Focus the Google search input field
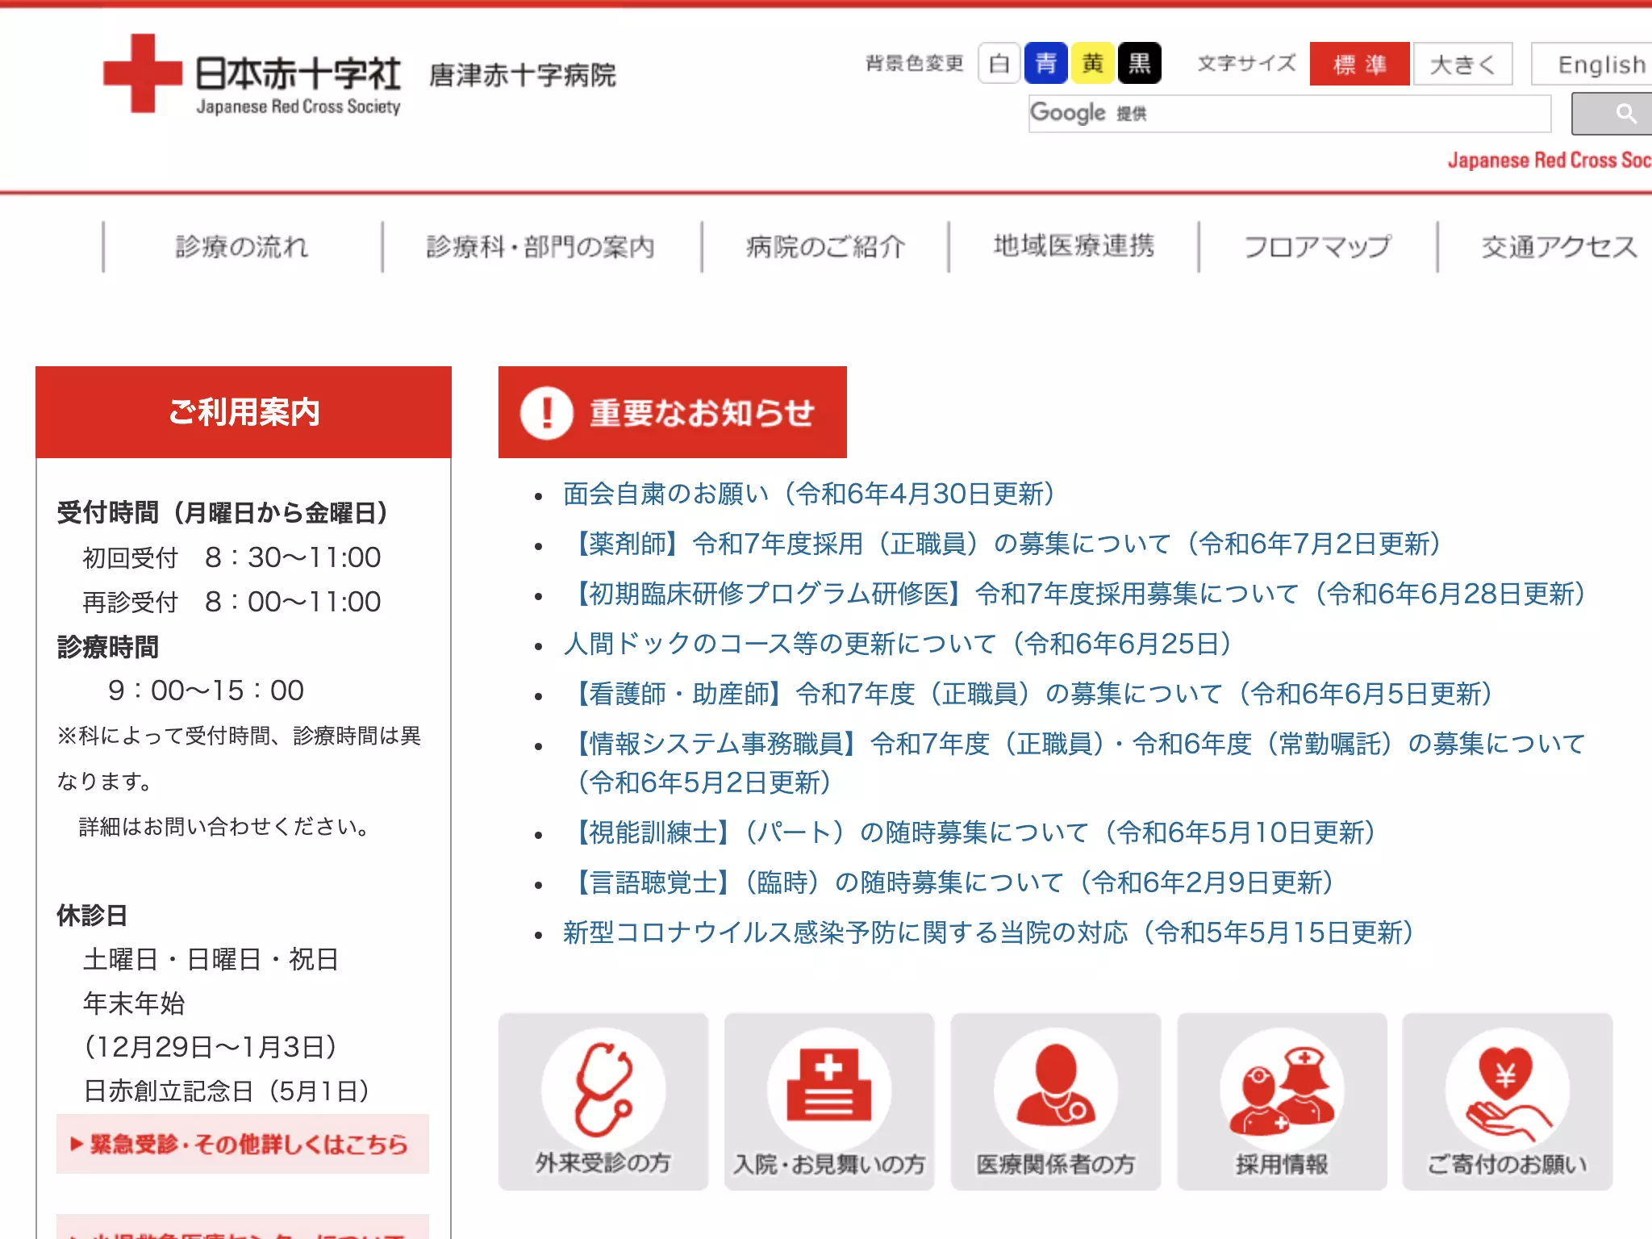Viewport: 1652px width, 1239px height. 1289,114
